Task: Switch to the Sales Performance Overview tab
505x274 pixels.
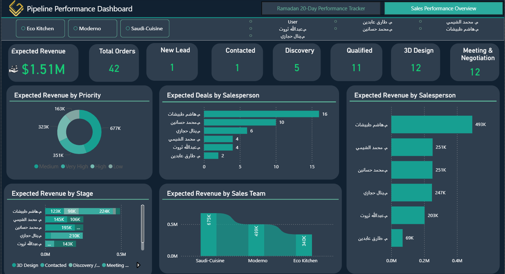Action: point(443,8)
